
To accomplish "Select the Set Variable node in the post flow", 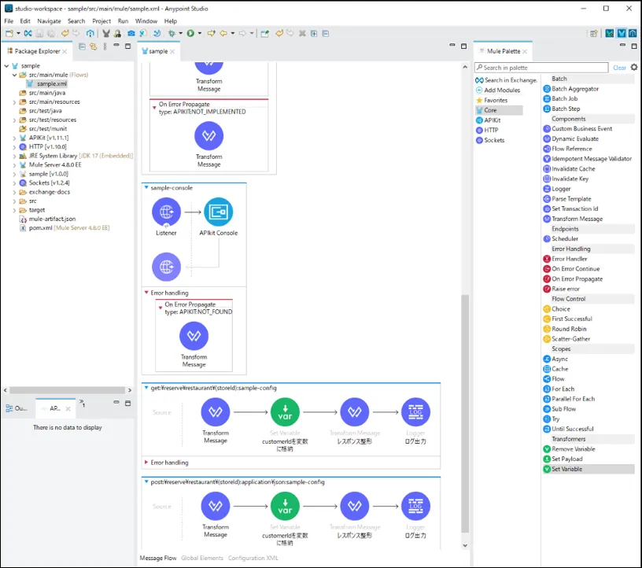I will (285, 507).
